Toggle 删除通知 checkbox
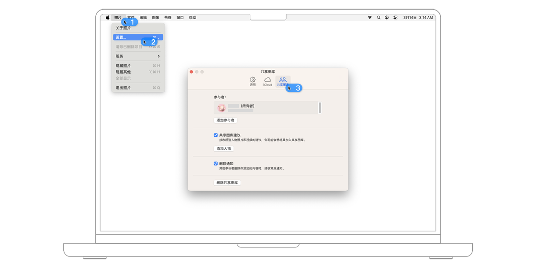Image resolution: width=536 pixels, height=268 pixels. (216, 163)
